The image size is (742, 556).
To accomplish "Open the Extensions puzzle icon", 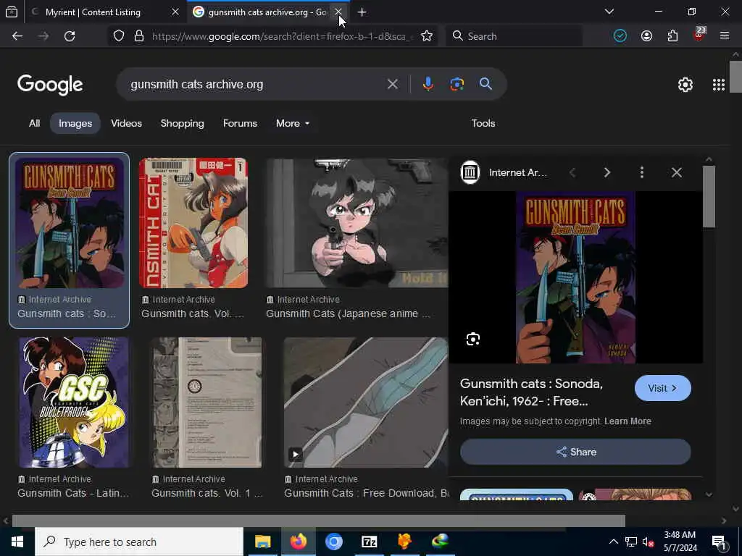I will pyautogui.click(x=672, y=36).
